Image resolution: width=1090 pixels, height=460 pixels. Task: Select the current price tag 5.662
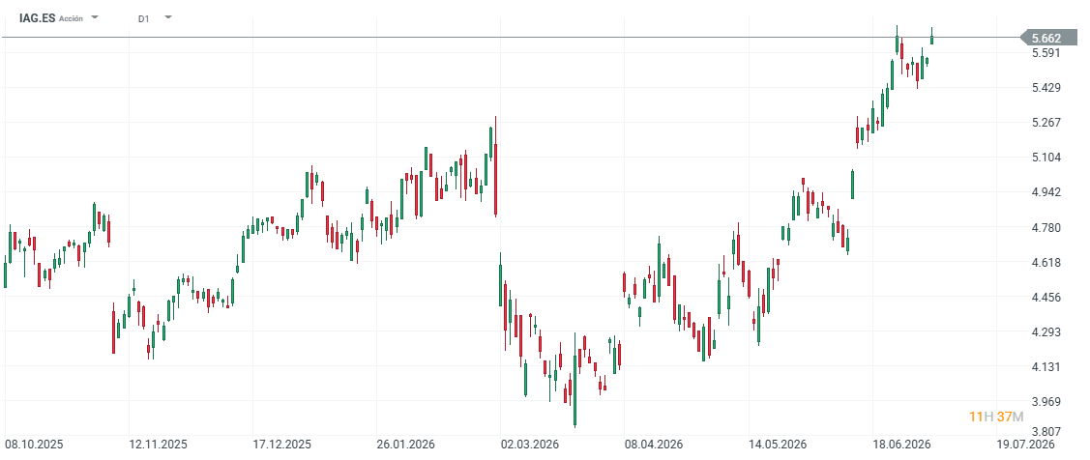pyautogui.click(x=1049, y=39)
